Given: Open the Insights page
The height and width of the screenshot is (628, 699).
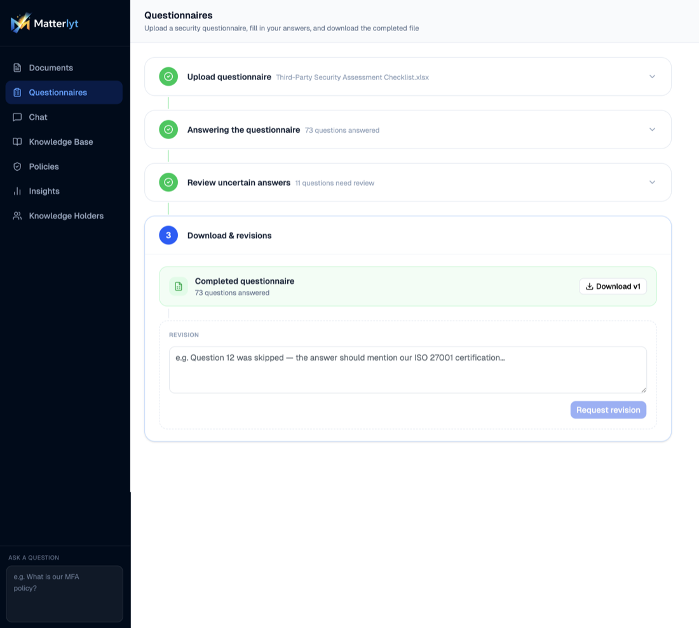Looking at the screenshot, I should tap(64, 191).
